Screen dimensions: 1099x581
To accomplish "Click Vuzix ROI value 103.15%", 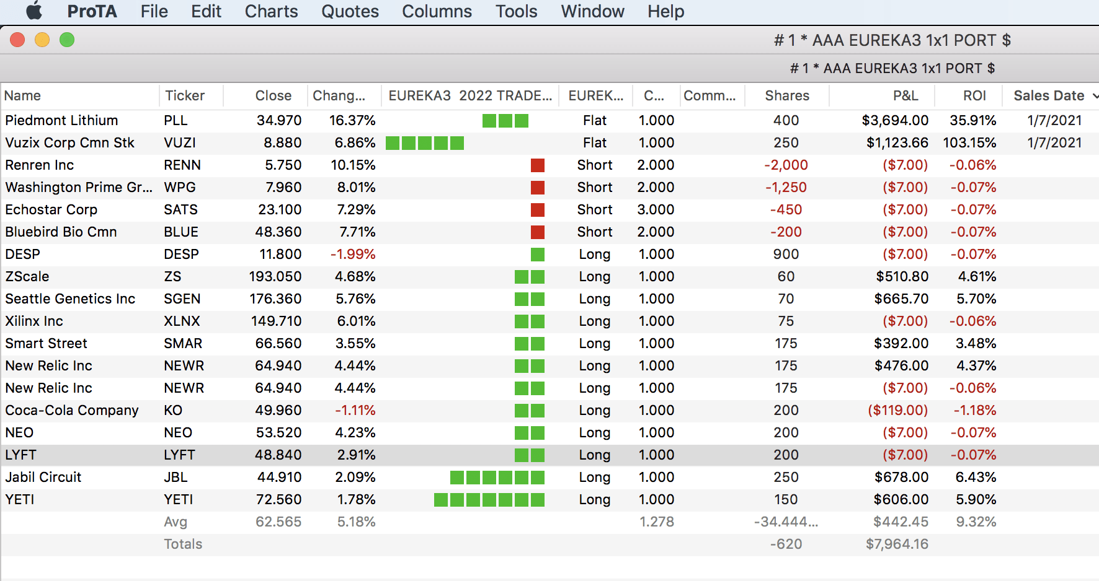I will 969,142.
